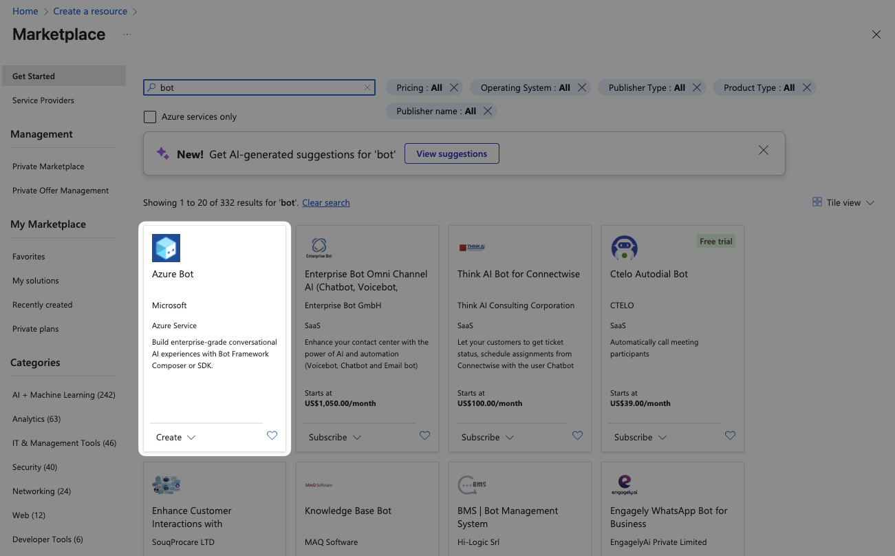Open Private Marketplace
The height and width of the screenshot is (556, 895).
pos(48,166)
